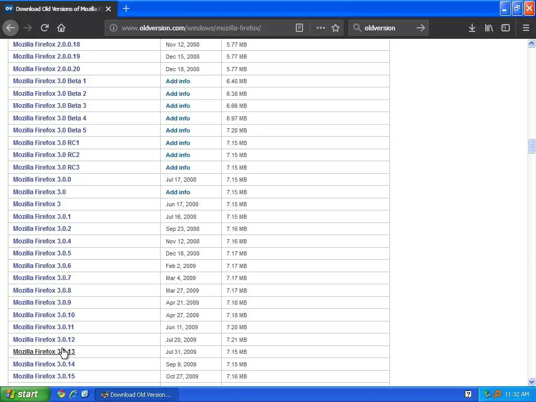Click the help question mark tray icon
This screenshot has height=402, width=536.
468,394
